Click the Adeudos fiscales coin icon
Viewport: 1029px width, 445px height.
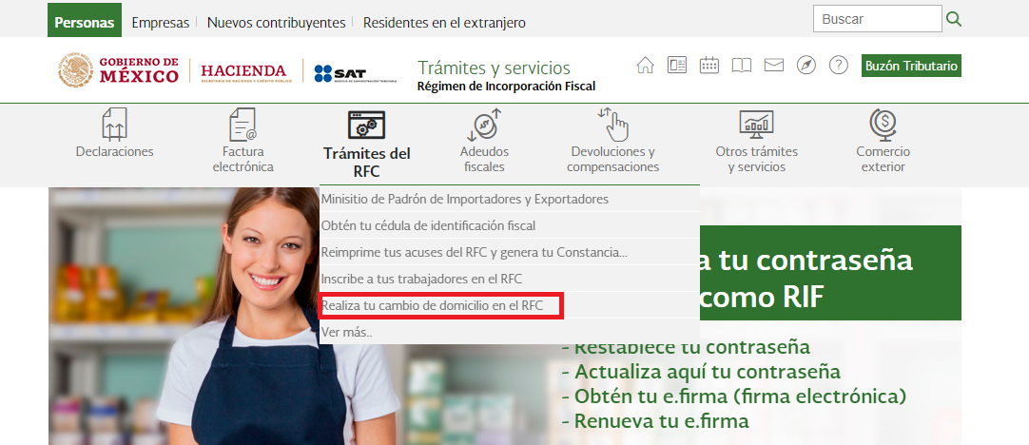484,125
